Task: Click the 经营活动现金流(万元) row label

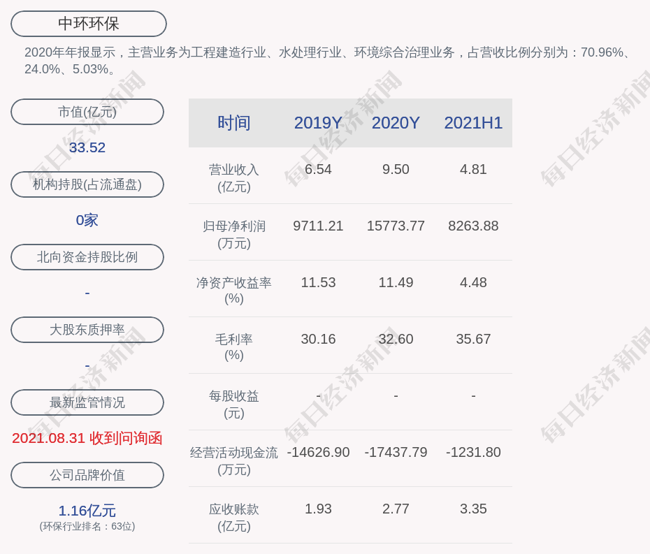Action: coord(234,461)
